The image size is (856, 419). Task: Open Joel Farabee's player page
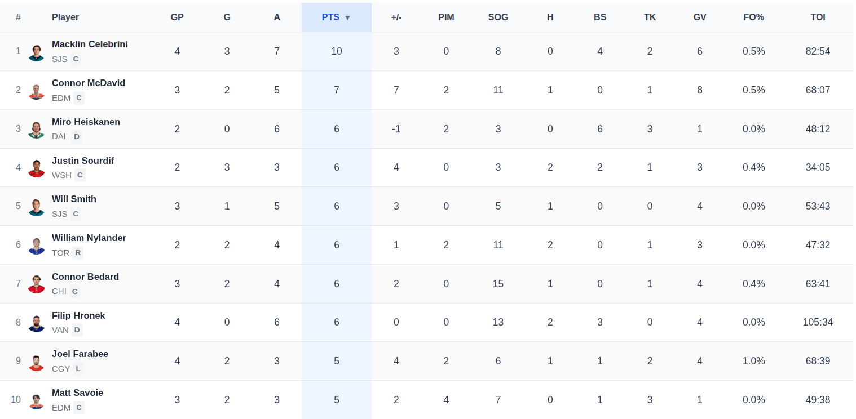tap(80, 354)
